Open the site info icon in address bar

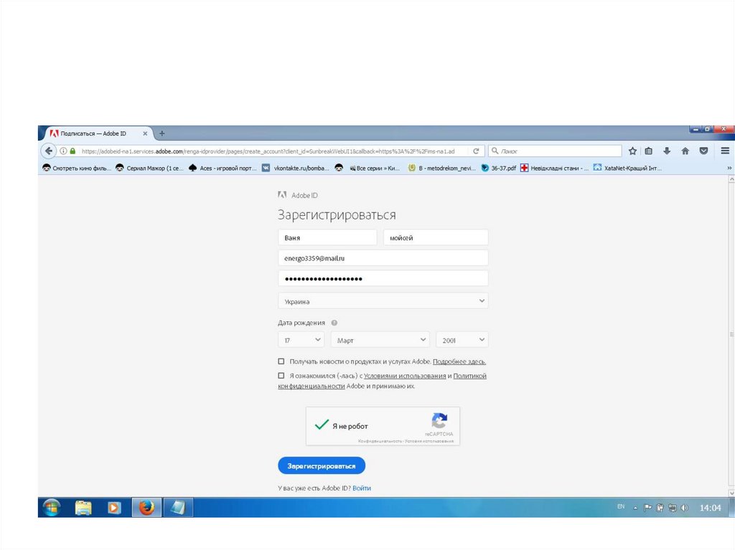click(x=63, y=151)
